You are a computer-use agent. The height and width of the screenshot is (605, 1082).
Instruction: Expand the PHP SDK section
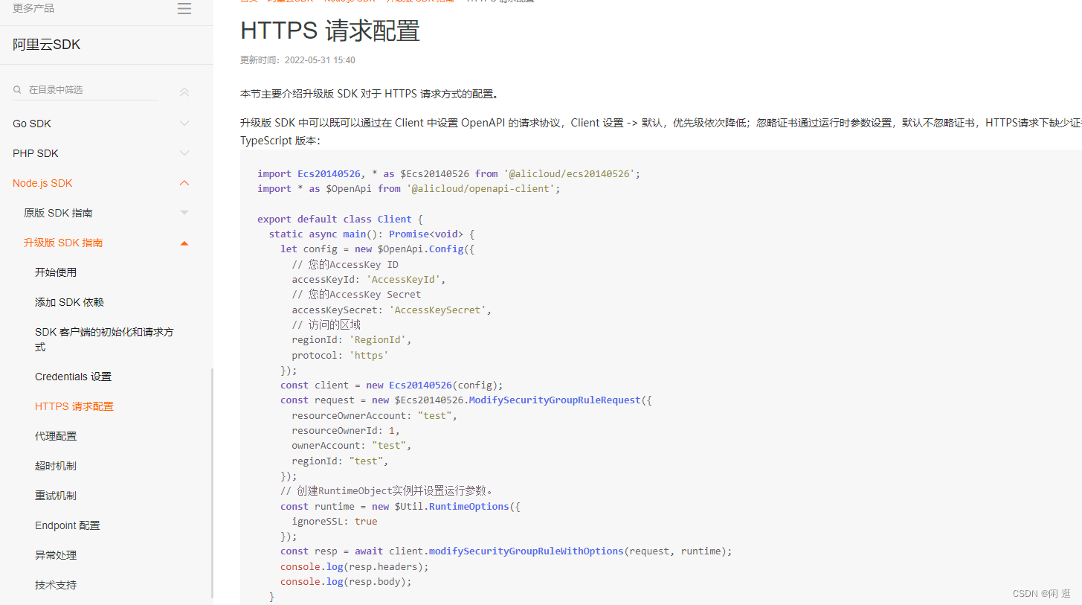pos(184,153)
